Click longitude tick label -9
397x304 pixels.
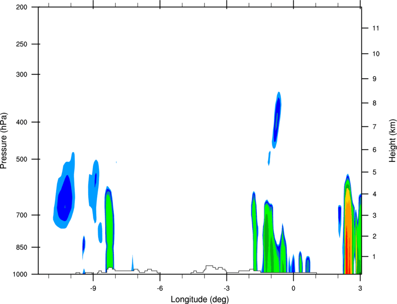[x=93, y=289]
